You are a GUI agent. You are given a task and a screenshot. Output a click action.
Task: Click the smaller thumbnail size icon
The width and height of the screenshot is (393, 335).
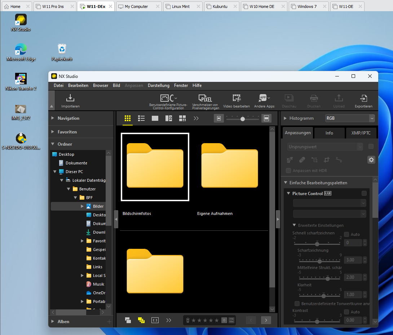coord(219,118)
